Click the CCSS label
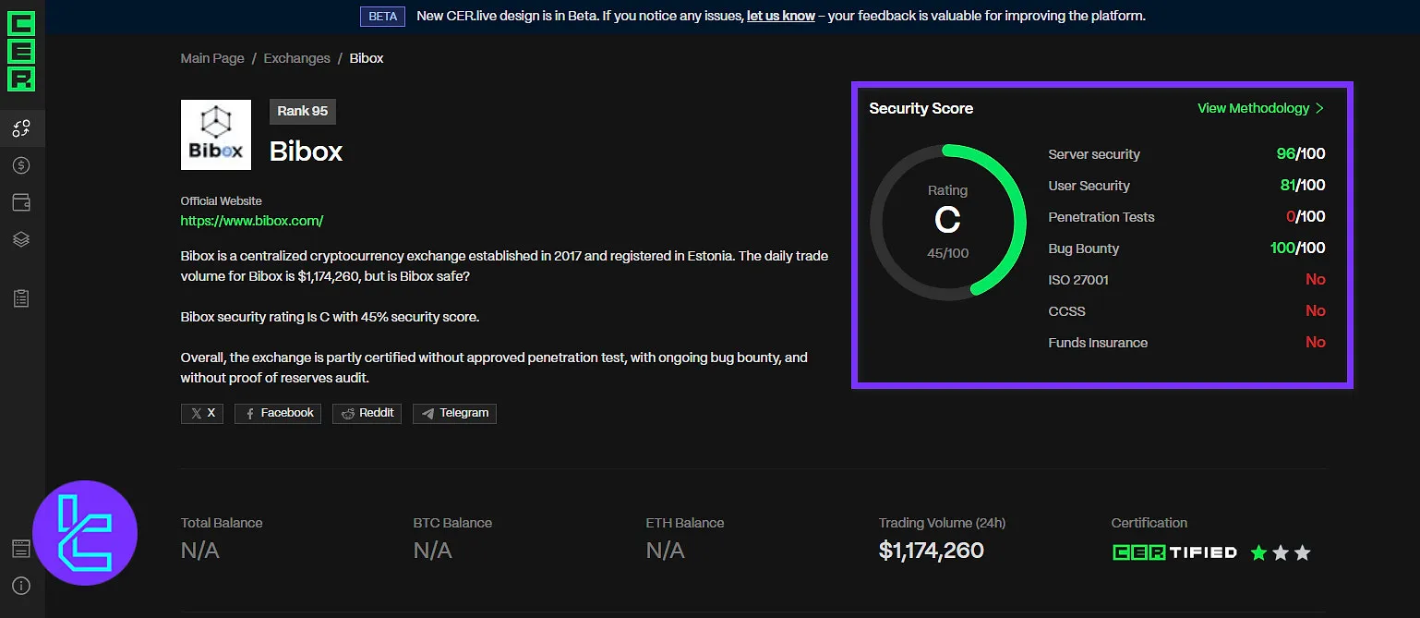Screen dimensions: 1420x618 point(1067,311)
